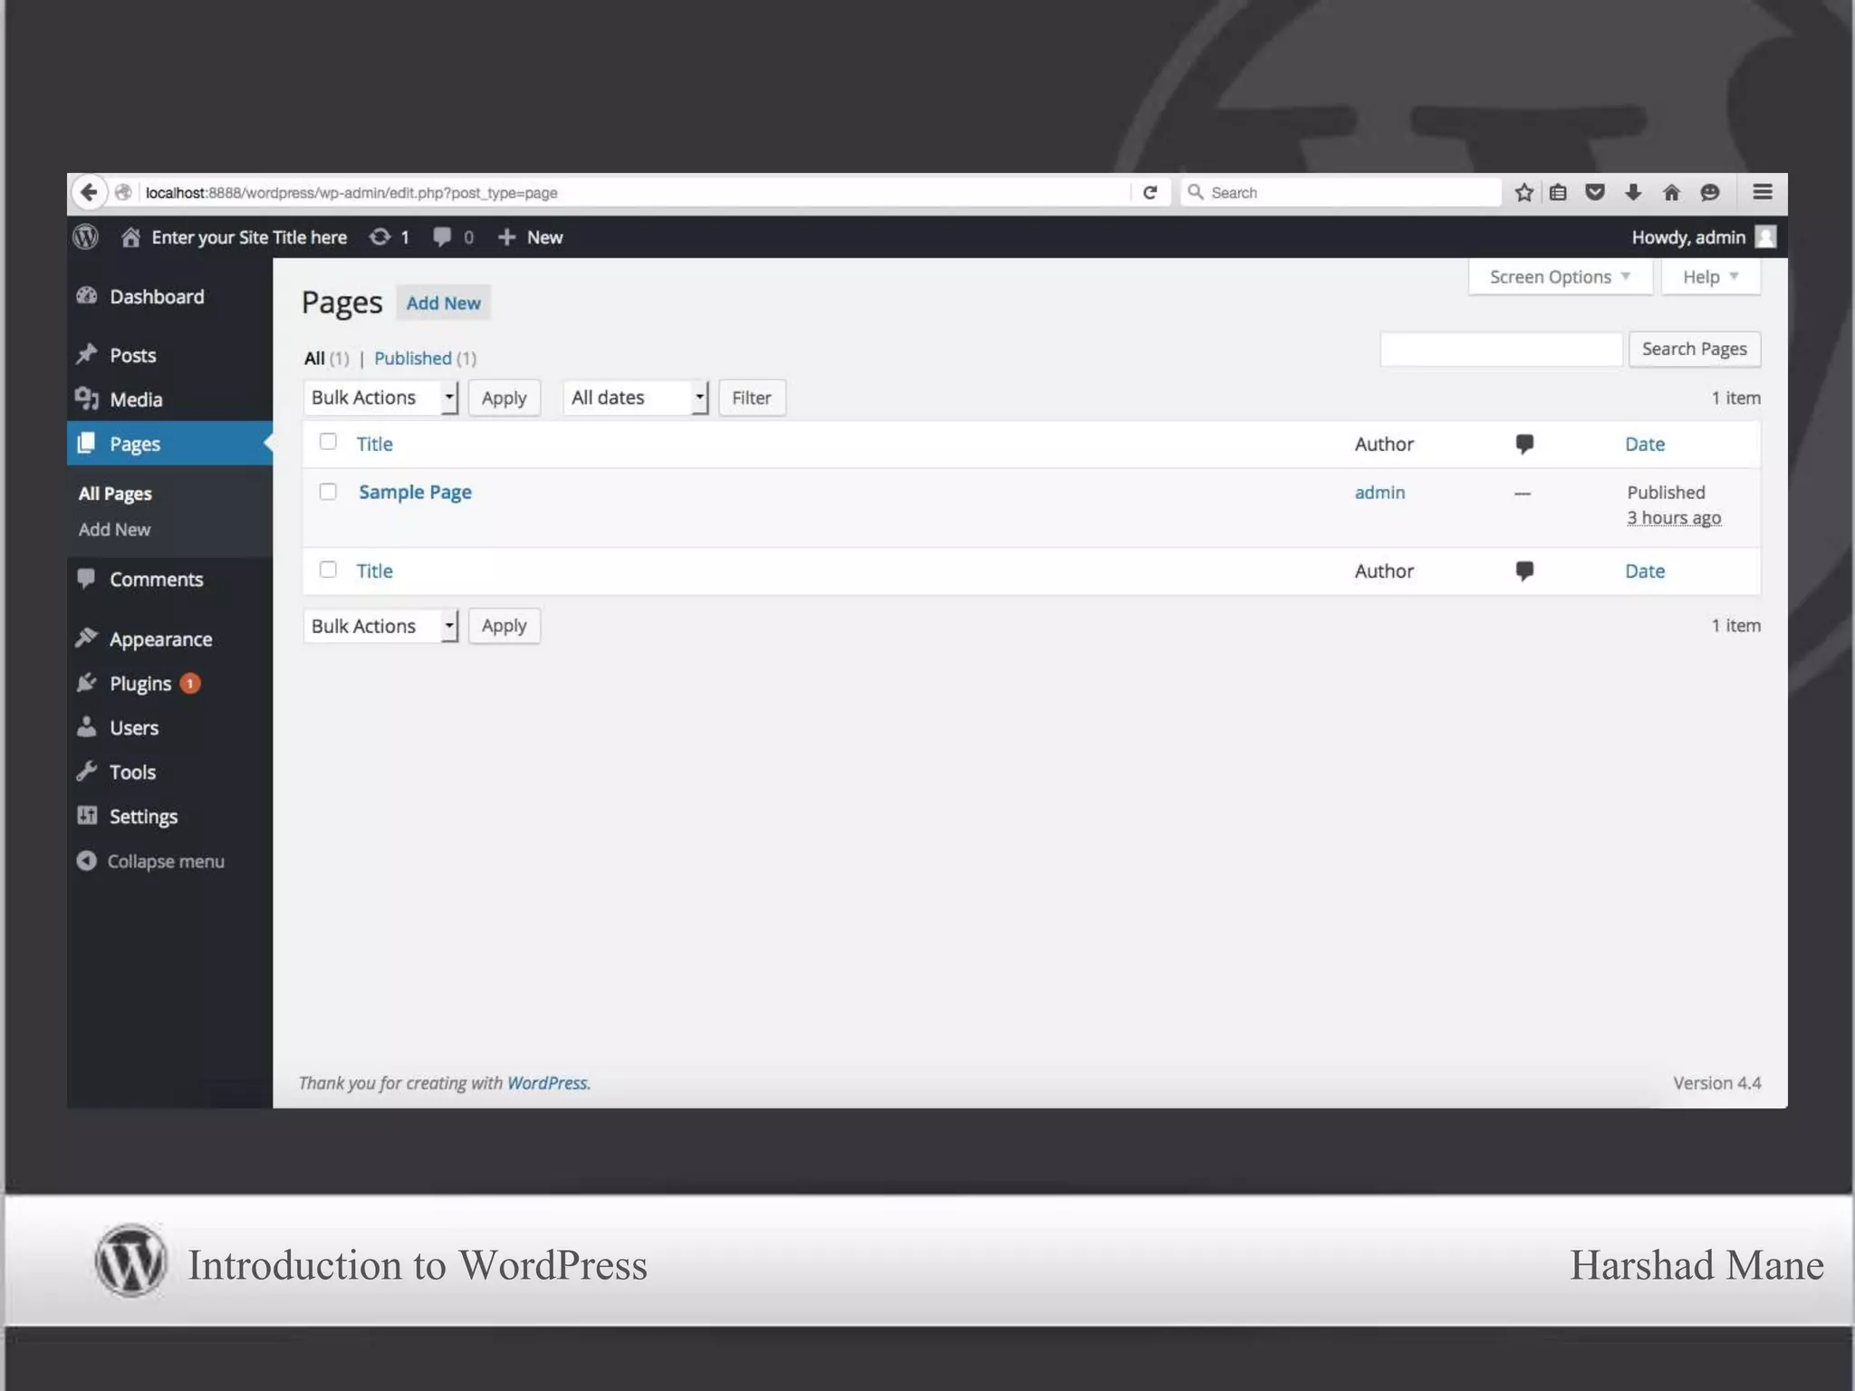Reload the page with the refresh icon
The width and height of the screenshot is (1855, 1391).
(1149, 192)
